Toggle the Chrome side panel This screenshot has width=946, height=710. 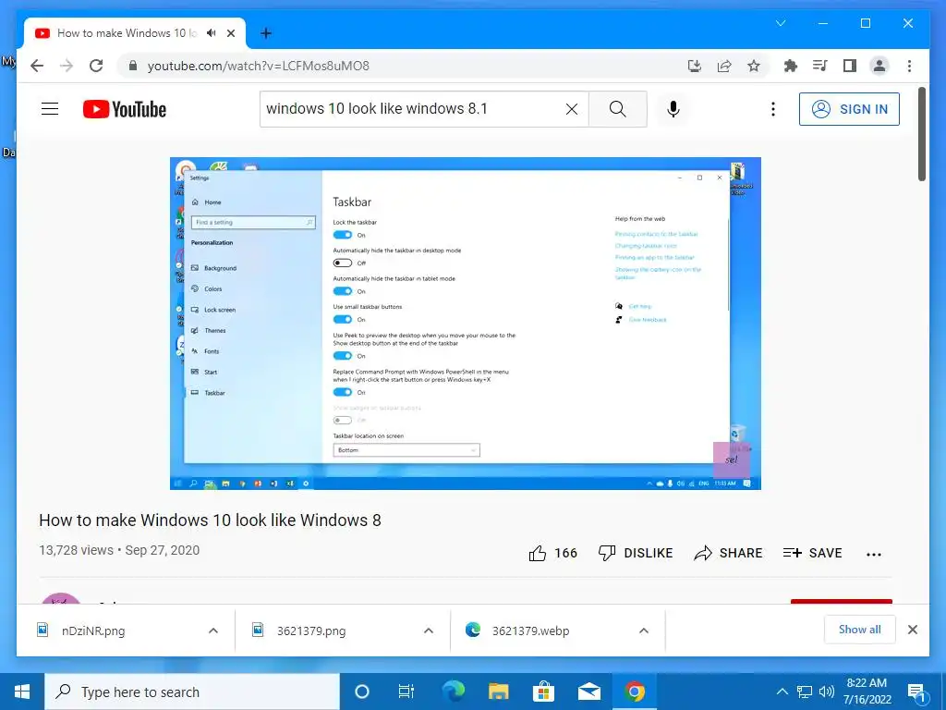850,66
